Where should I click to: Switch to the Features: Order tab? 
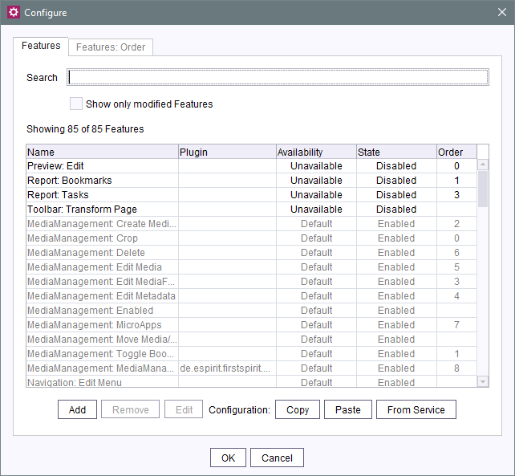click(x=111, y=47)
